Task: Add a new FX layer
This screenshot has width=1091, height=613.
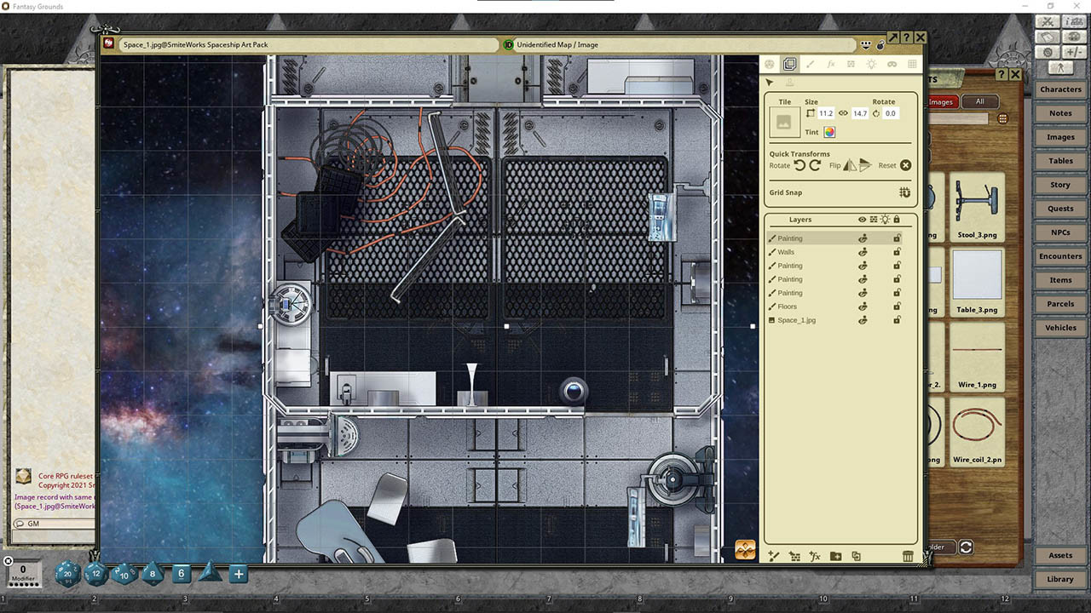Action: (x=815, y=556)
